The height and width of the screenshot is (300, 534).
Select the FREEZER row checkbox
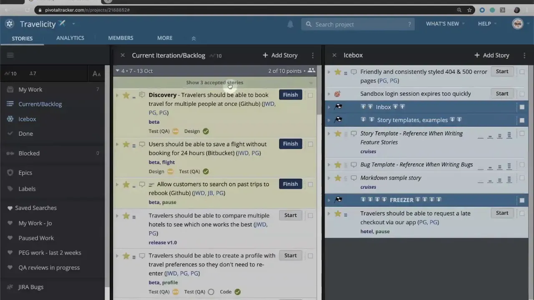pos(522,200)
